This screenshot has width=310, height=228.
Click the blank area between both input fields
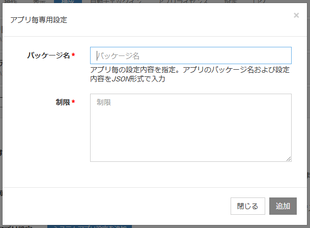(190, 89)
